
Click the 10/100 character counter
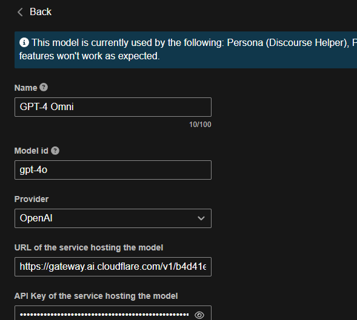click(x=200, y=125)
